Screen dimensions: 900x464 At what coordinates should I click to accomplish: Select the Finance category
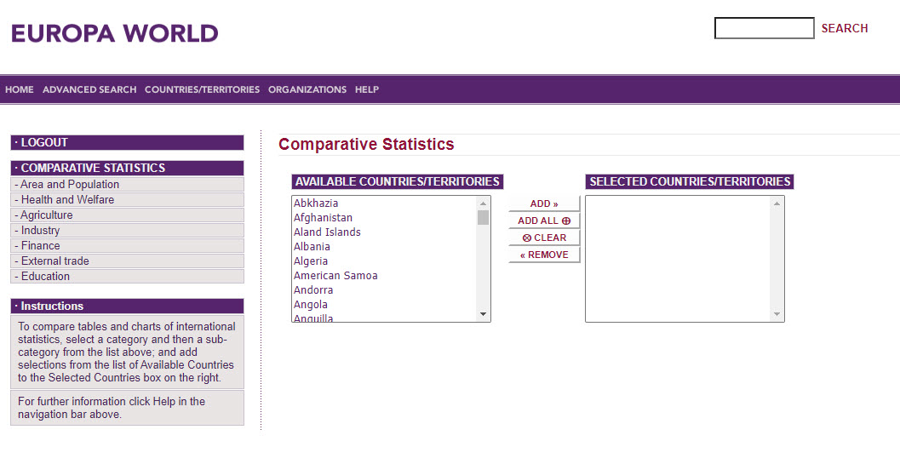(x=128, y=246)
